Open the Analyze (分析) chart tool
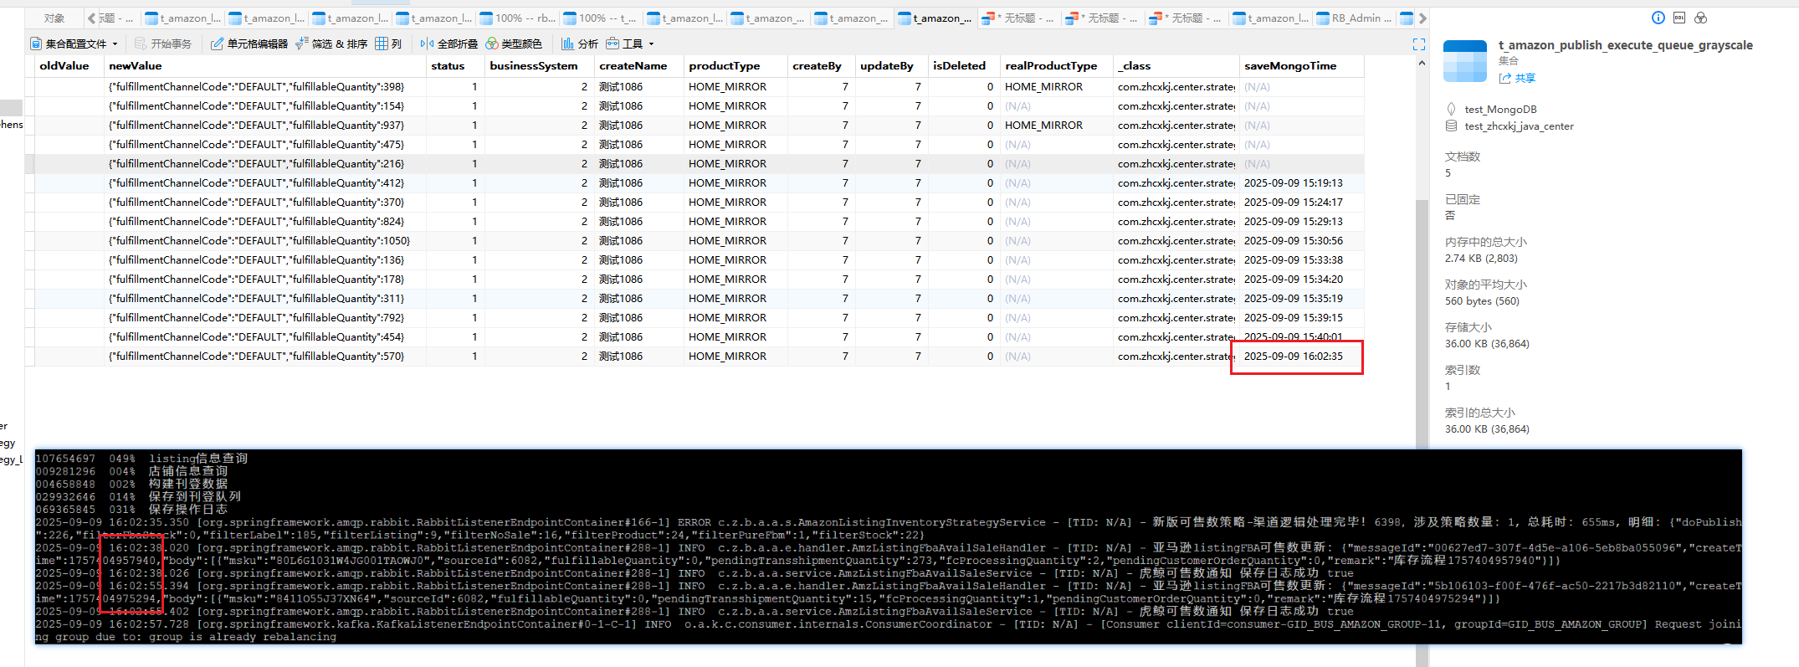Image resolution: width=1799 pixels, height=667 pixels. pyautogui.click(x=580, y=44)
